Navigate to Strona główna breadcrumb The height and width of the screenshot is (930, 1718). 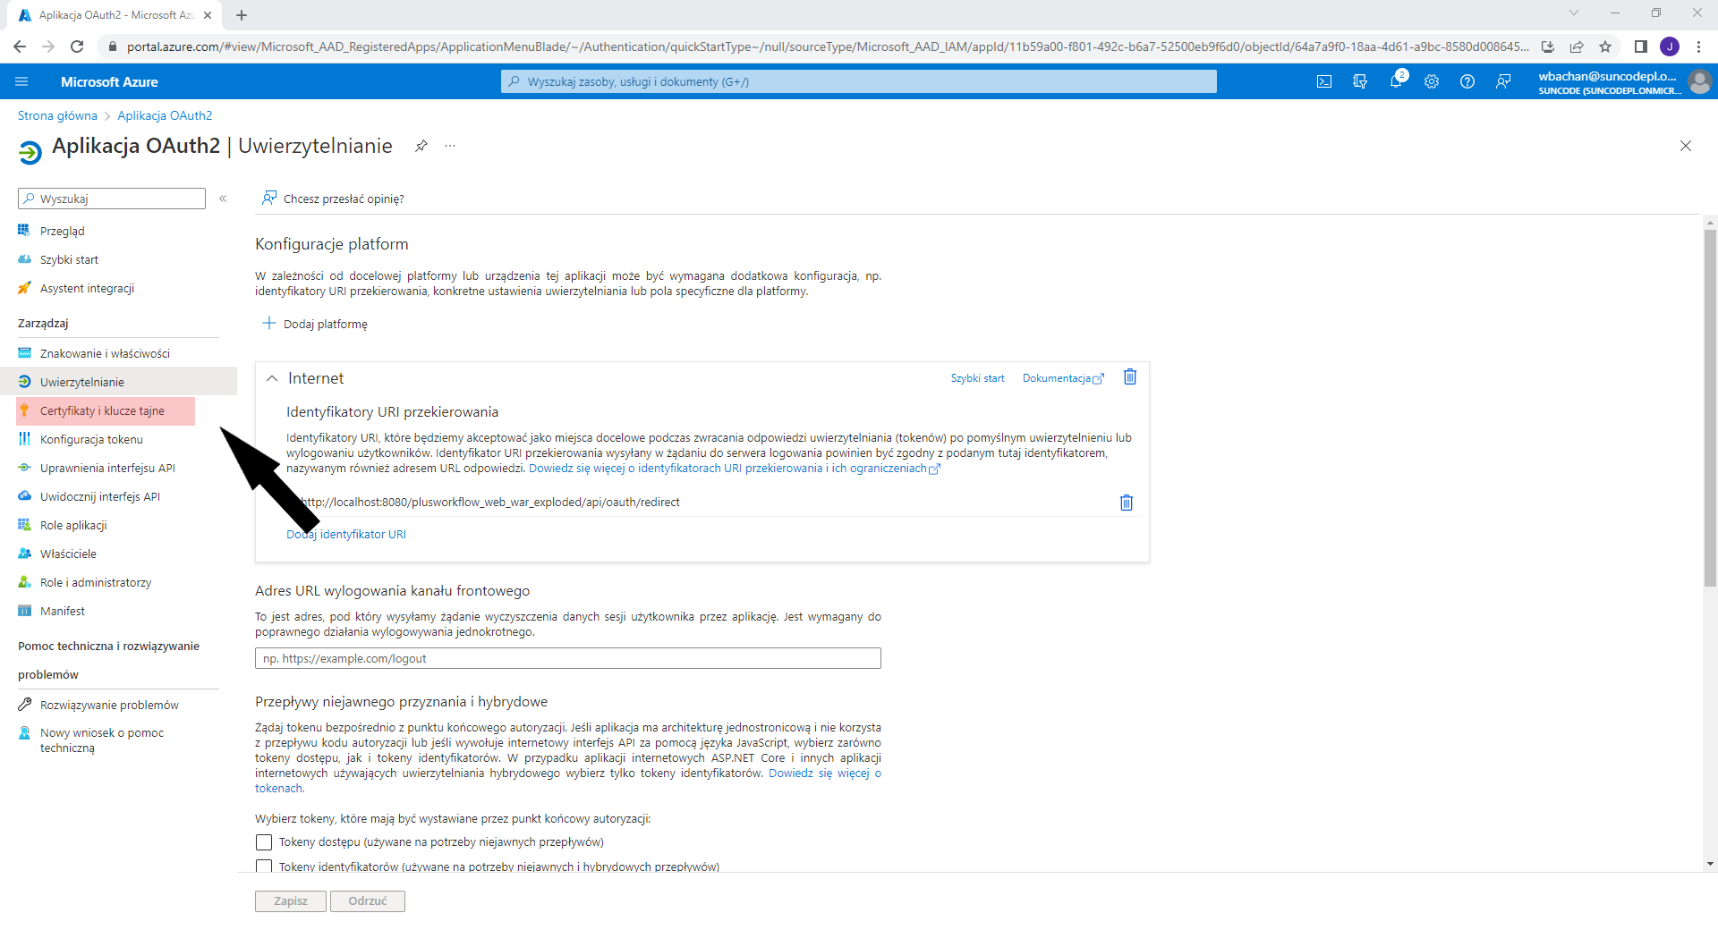tap(57, 115)
